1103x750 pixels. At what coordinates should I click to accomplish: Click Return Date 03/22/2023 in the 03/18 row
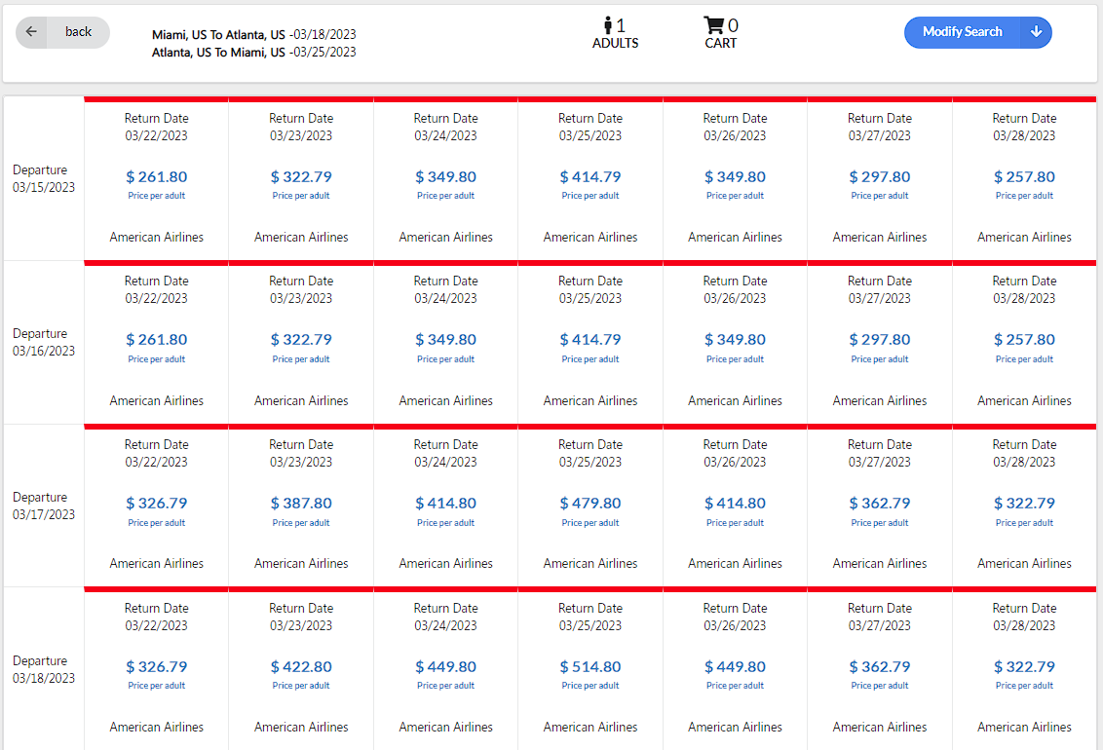tap(156, 618)
